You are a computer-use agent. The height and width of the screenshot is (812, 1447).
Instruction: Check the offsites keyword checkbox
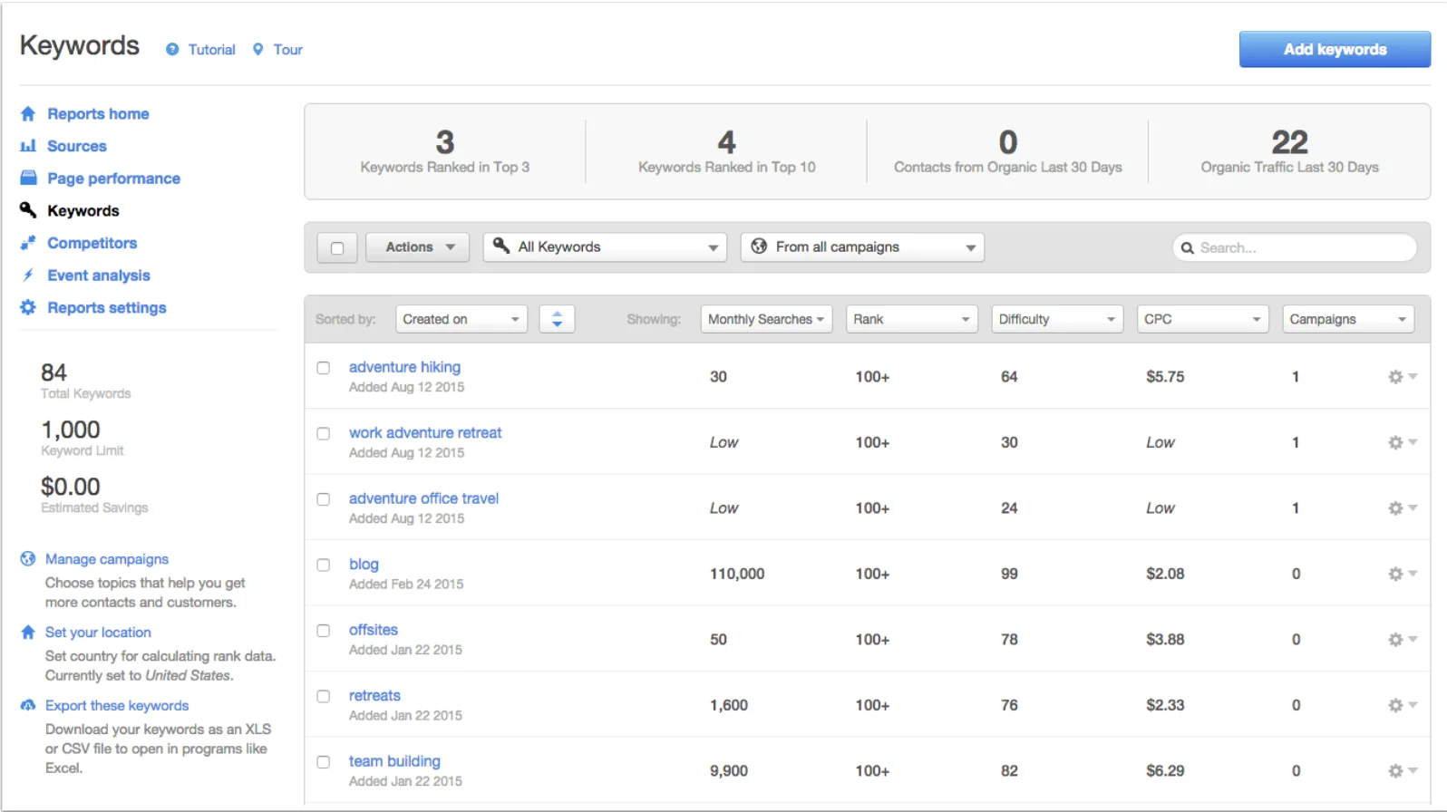pos(323,631)
